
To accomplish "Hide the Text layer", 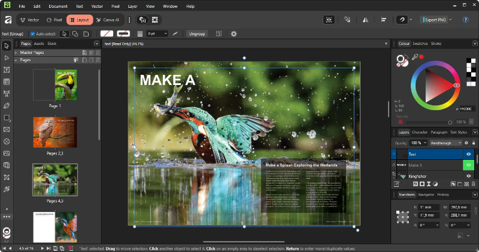I will pos(469,154).
